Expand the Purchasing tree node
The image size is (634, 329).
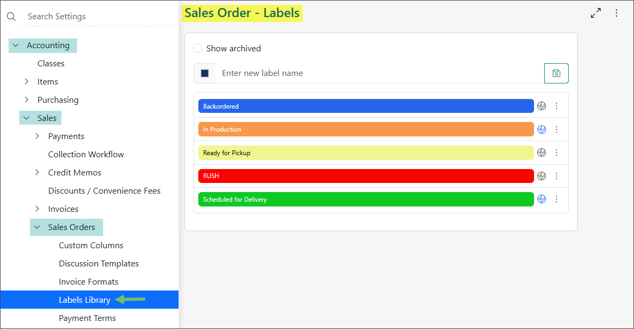(x=27, y=100)
